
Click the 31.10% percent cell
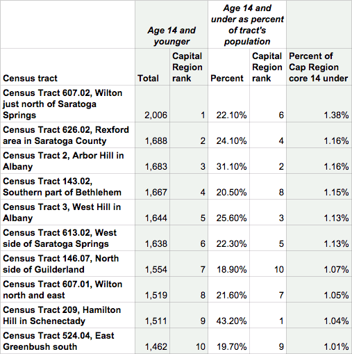coord(228,161)
